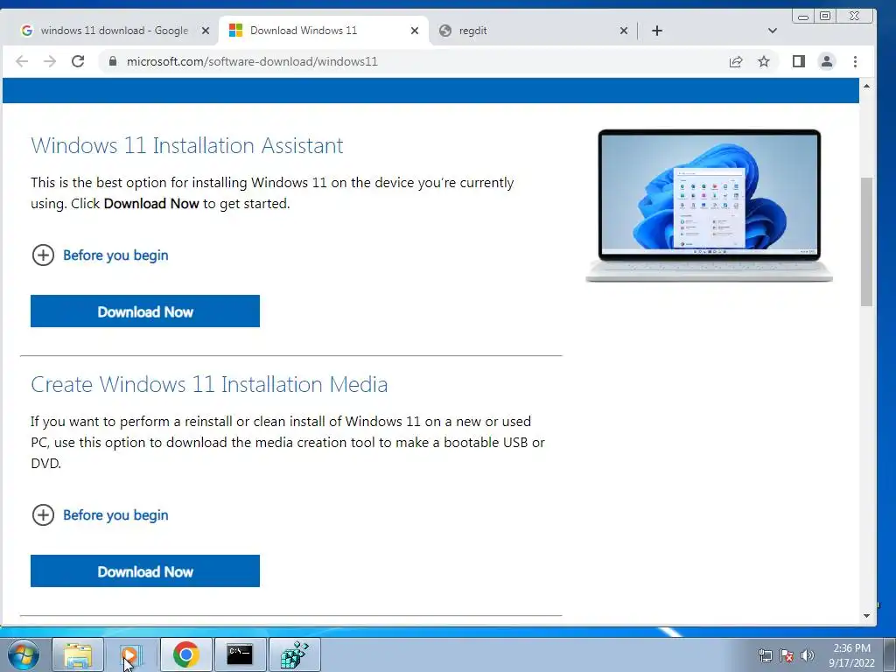Open the Registry Editor taskbar icon
The image size is (896, 672).
pyautogui.click(x=294, y=654)
